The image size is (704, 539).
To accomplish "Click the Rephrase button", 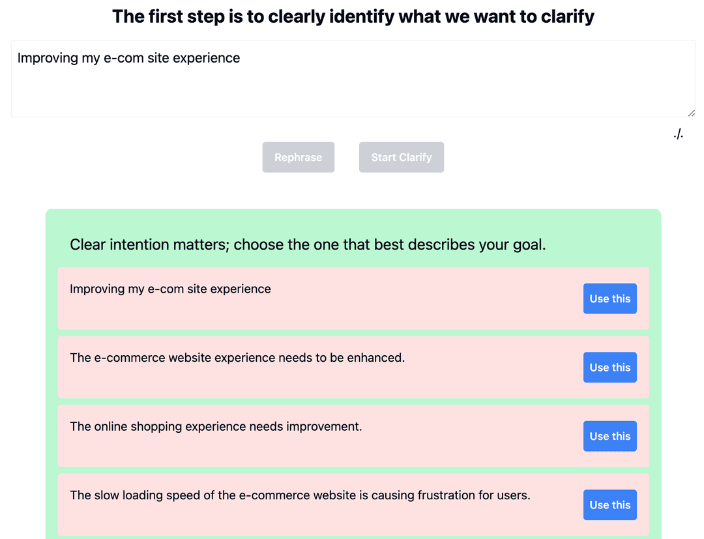I will (298, 157).
